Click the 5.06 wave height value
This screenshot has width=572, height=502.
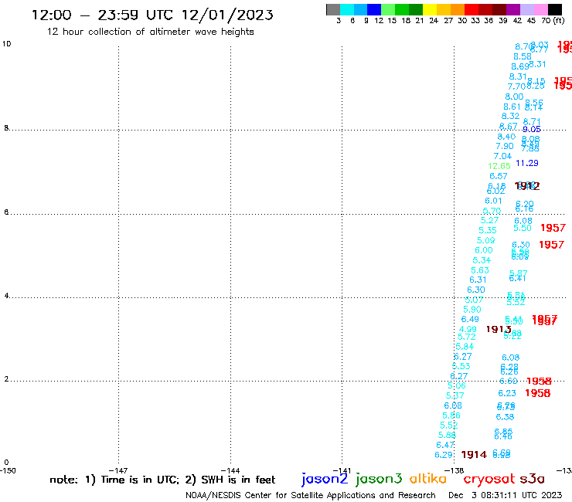[457, 385]
